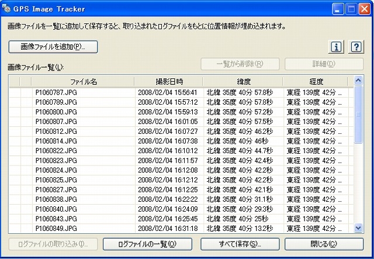Select file P1060824.JPG
This screenshot has width=374, height=259.
(56, 170)
